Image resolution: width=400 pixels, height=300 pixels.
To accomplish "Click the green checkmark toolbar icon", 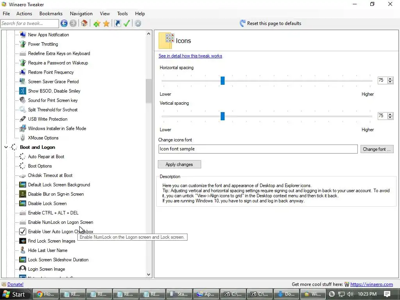I will [127, 23].
